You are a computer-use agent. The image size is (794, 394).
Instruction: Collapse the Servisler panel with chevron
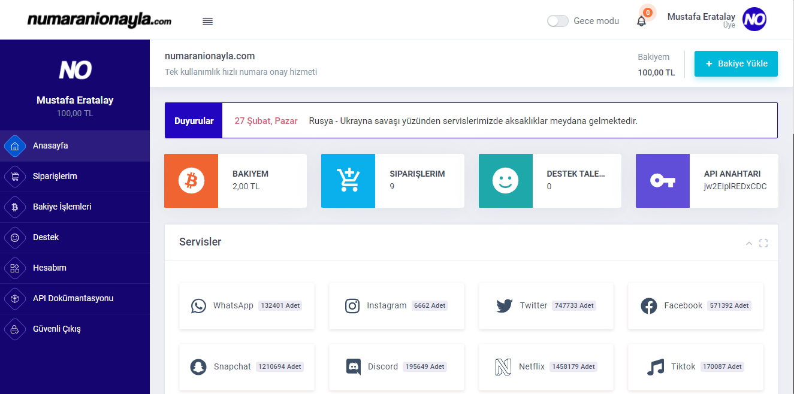click(748, 243)
